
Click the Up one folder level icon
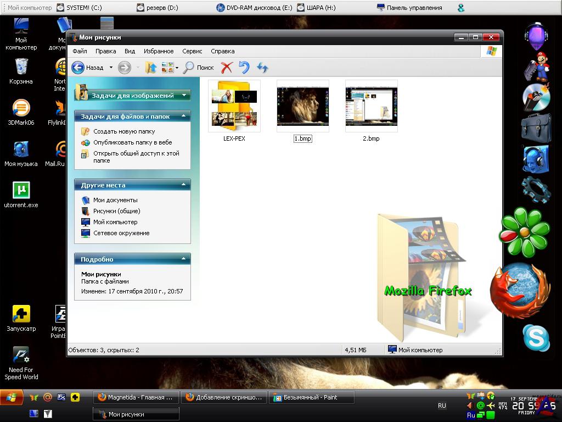point(151,68)
